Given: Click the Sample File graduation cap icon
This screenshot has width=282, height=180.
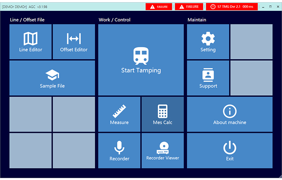Looking at the screenshot, I should tap(52, 75).
